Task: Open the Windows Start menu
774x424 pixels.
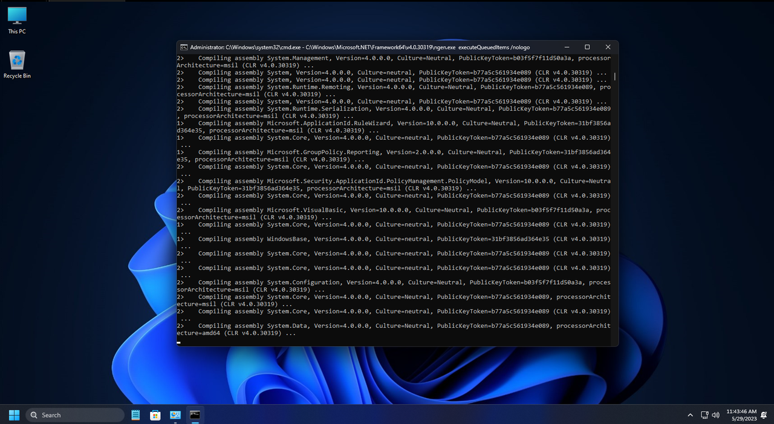Action: tap(14, 415)
